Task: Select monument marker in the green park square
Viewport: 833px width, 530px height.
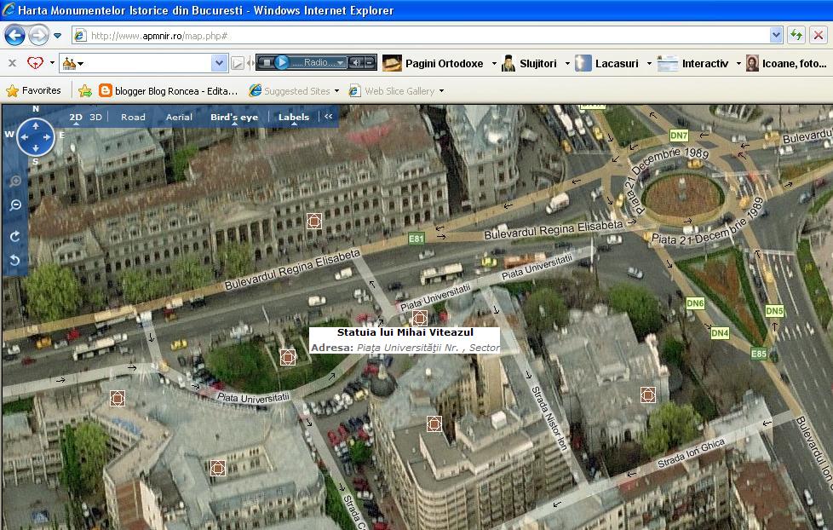Action: (x=288, y=357)
